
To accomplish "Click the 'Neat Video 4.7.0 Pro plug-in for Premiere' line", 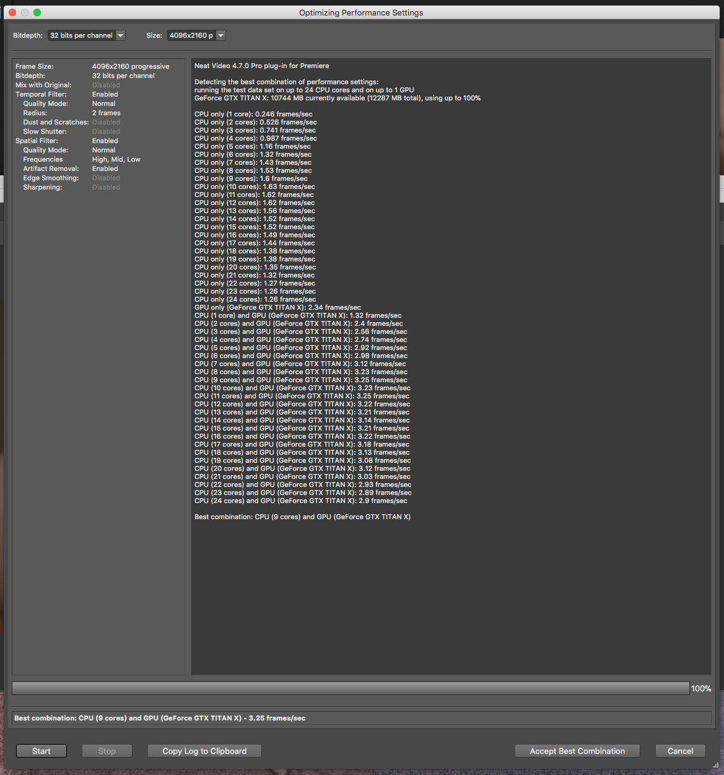I will [x=262, y=66].
